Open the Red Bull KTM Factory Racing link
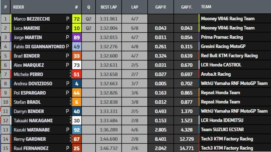This screenshot has height=152, width=271. [x=229, y=56]
